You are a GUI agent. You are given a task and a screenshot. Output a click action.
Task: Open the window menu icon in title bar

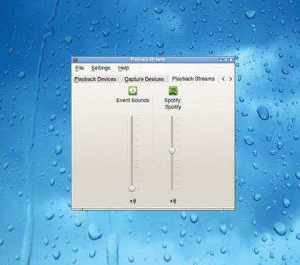click(x=75, y=59)
